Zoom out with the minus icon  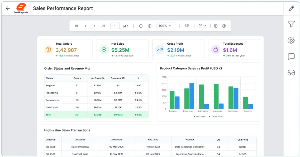[x=141, y=26]
